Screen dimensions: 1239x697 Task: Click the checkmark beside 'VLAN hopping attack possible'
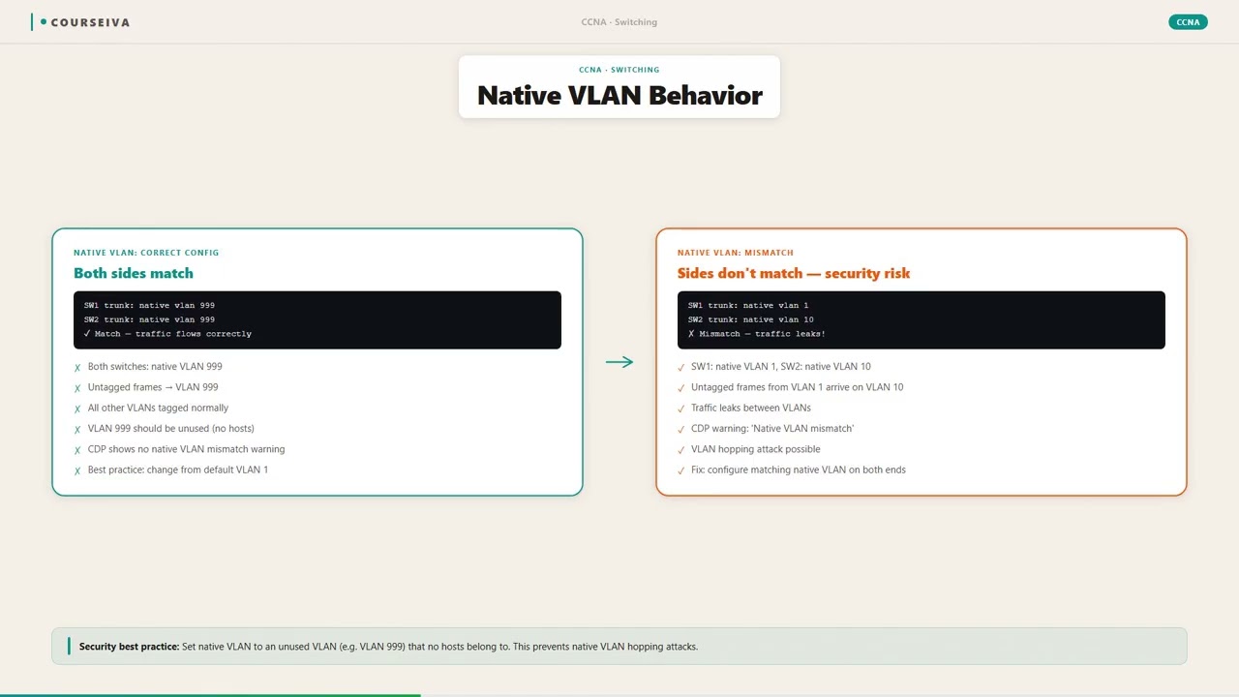(681, 450)
